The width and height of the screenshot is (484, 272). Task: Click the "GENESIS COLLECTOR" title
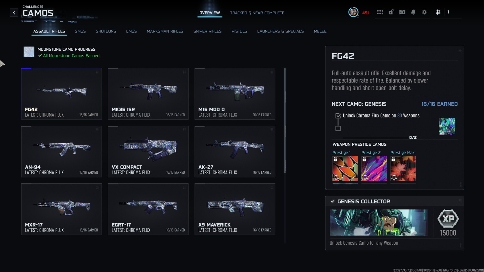pos(364,201)
